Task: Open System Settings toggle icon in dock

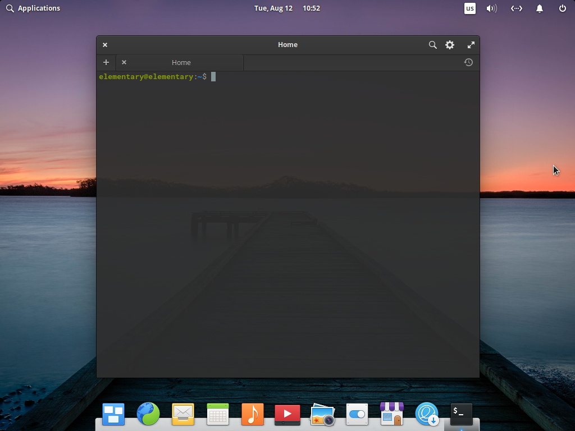Action: click(x=357, y=415)
